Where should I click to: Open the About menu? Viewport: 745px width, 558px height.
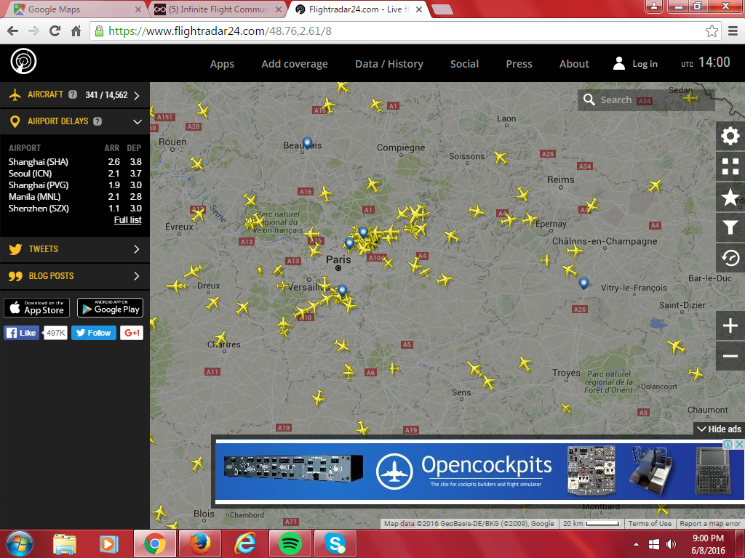click(574, 64)
